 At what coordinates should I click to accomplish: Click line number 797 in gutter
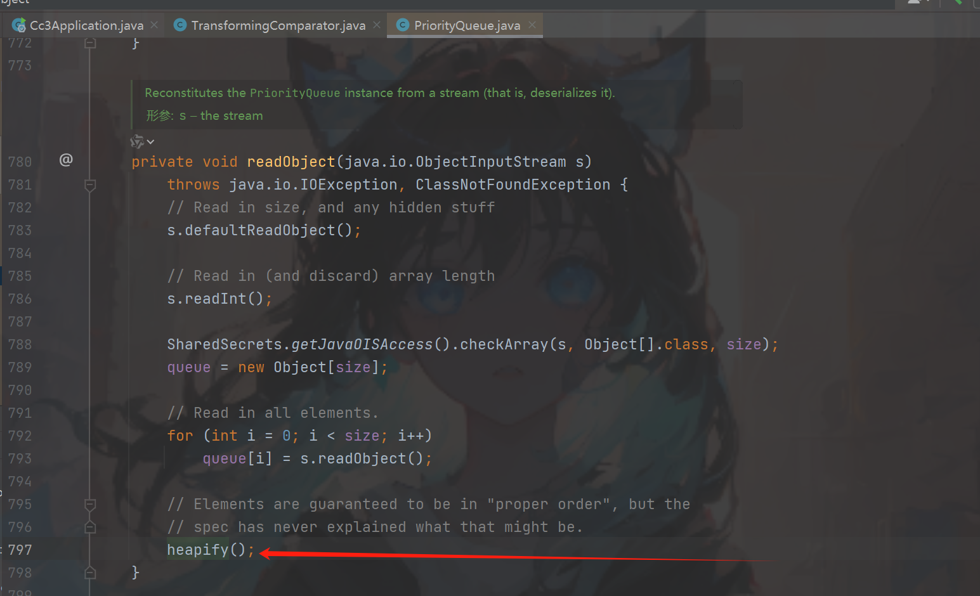click(20, 550)
